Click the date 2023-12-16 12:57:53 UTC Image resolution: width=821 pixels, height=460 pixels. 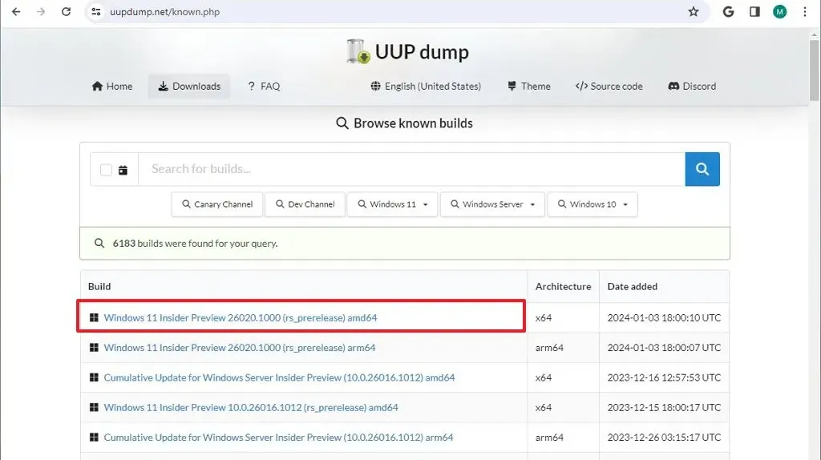click(x=664, y=377)
